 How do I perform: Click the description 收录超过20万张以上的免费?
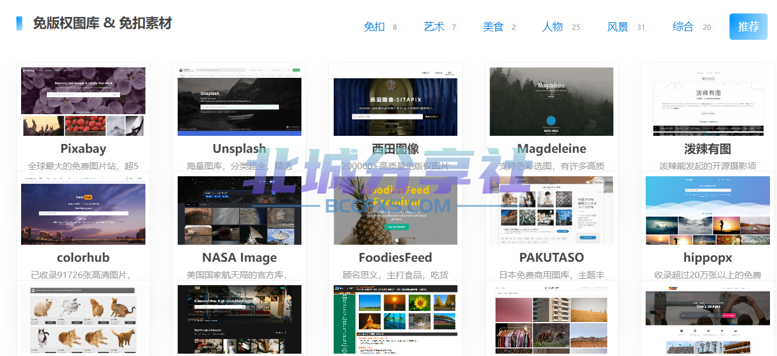[708, 275]
